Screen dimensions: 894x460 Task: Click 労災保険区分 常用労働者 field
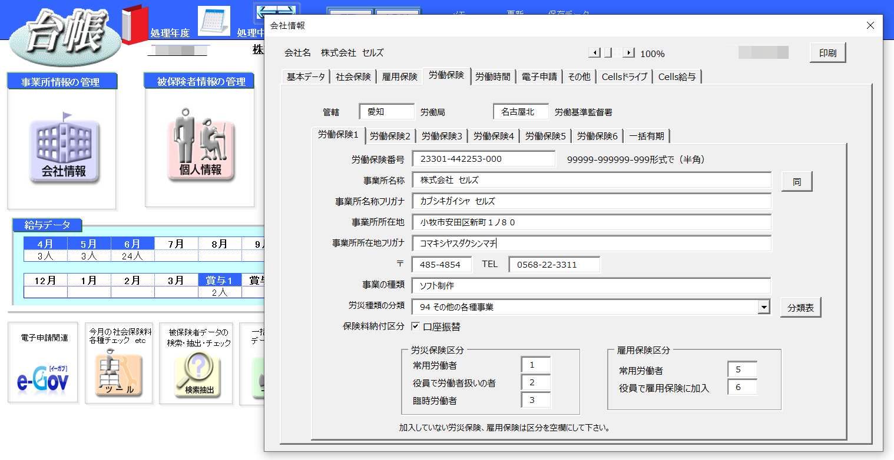(x=536, y=365)
